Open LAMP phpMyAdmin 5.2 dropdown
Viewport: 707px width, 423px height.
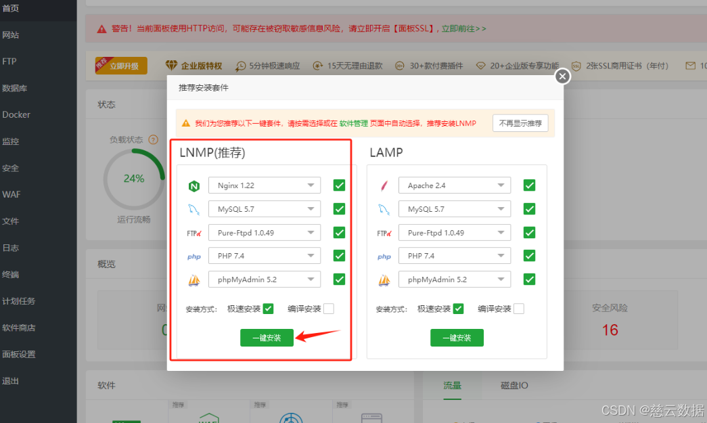[x=455, y=279]
